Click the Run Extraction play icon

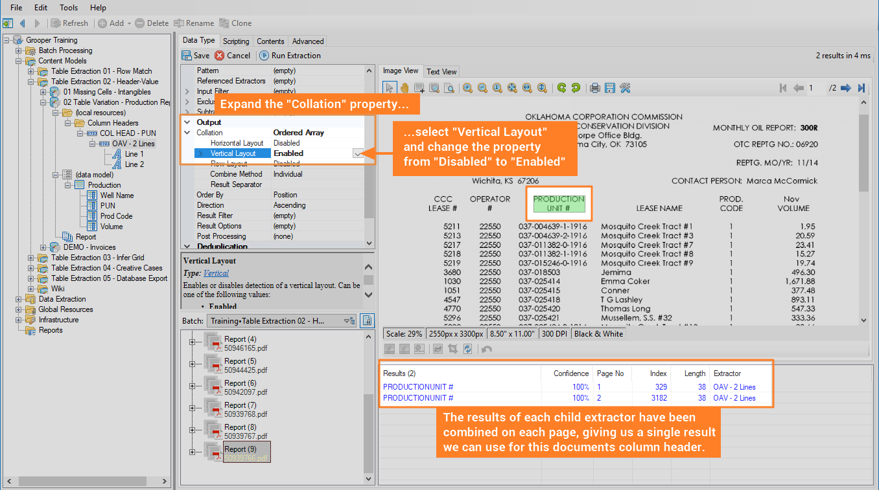pos(264,56)
